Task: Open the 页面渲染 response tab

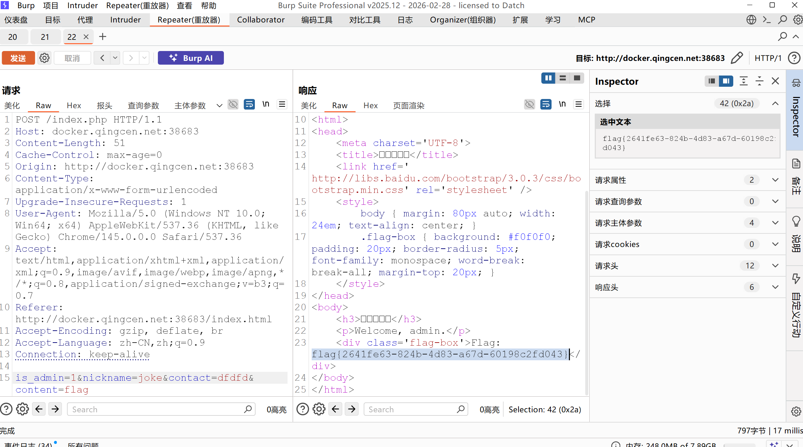Action: pos(409,105)
